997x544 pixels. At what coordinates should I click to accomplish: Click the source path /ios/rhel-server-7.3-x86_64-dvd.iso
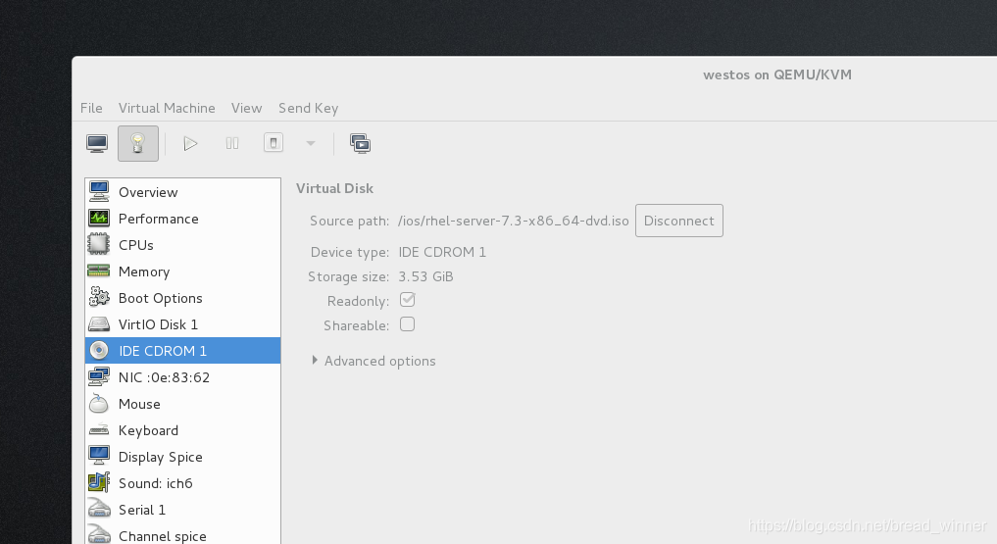pyautogui.click(x=513, y=221)
